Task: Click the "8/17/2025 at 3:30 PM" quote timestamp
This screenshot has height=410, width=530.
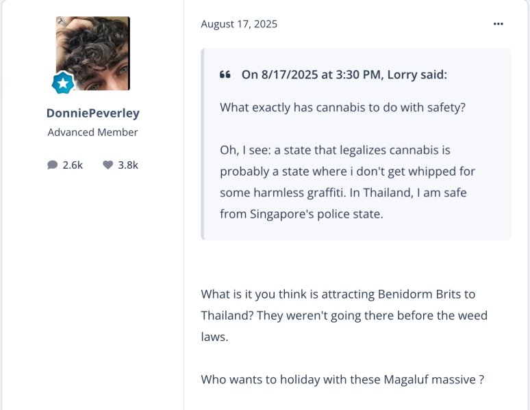Action: 320,74
